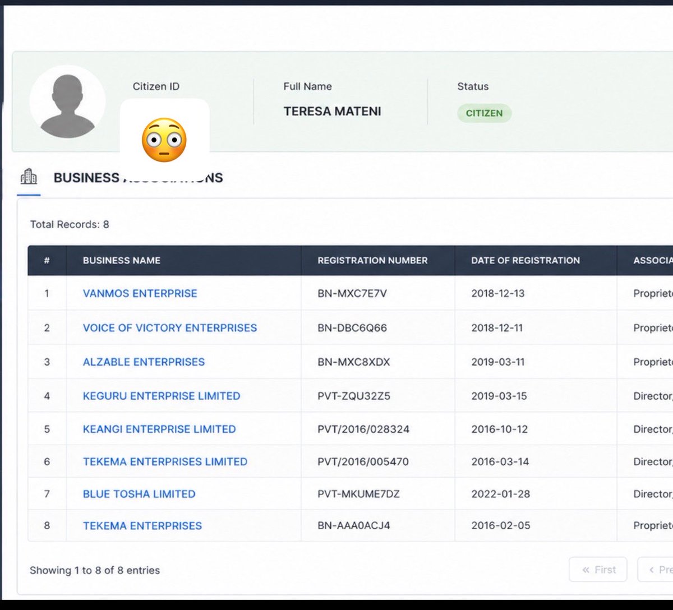This screenshot has height=610, width=673.
Task: Open TEKEMA ENTERPRISES LIMITED link
Action: (165, 461)
